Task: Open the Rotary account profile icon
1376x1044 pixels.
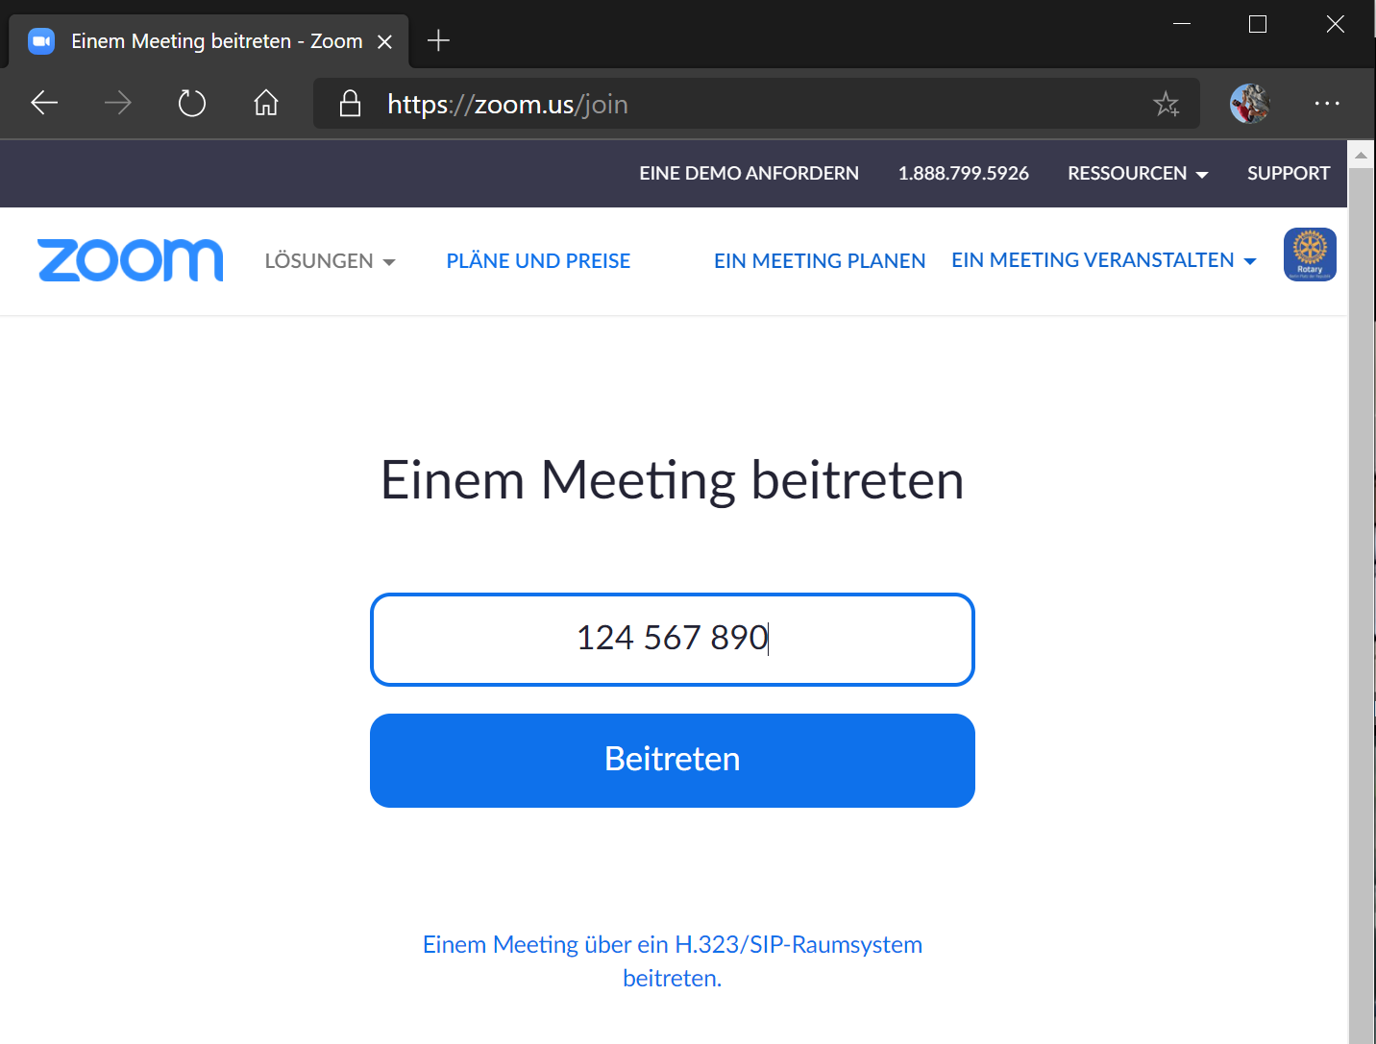Action: (1310, 255)
